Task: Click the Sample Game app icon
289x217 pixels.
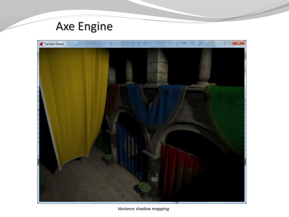Action: point(41,44)
